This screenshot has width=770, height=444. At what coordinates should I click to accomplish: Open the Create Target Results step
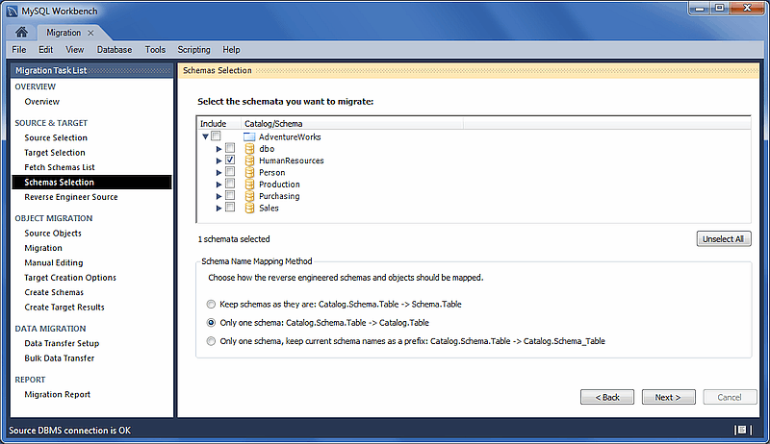pos(64,307)
